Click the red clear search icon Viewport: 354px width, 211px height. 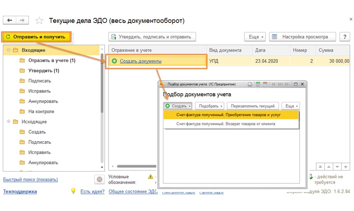[x=99, y=179]
